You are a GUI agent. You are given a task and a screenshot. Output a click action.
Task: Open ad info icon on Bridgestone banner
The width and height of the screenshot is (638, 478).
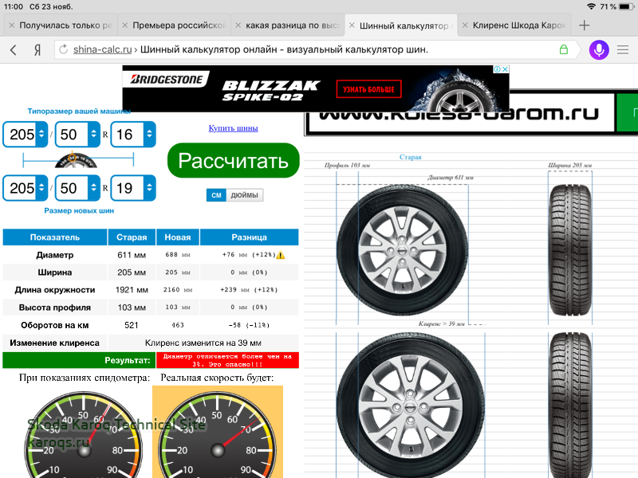pos(497,69)
